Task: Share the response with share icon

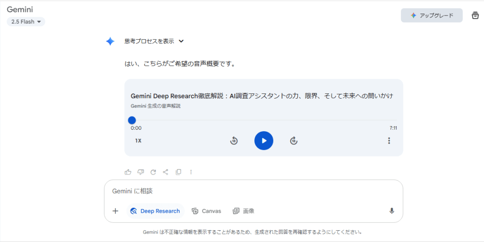Action: (165, 172)
